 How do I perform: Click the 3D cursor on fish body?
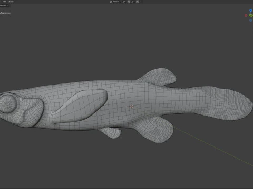[132, 107]
